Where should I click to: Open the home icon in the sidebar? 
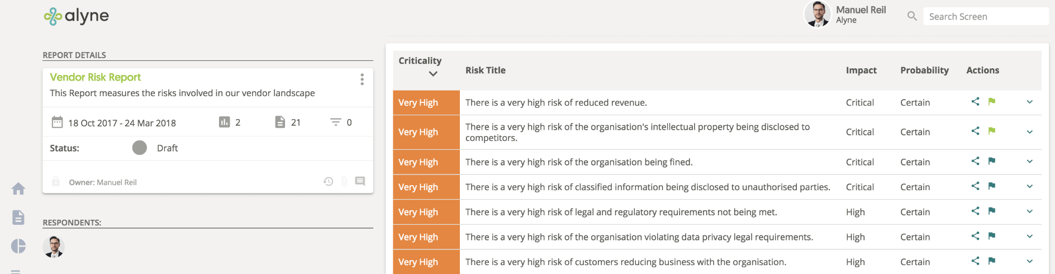click(18, 189)
